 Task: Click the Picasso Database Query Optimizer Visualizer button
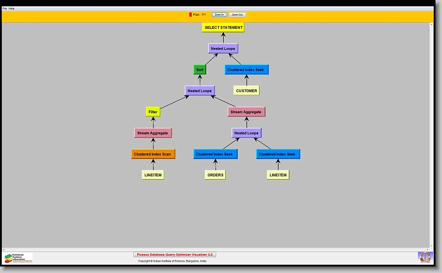pyautogui.click(x=175, y=255)
